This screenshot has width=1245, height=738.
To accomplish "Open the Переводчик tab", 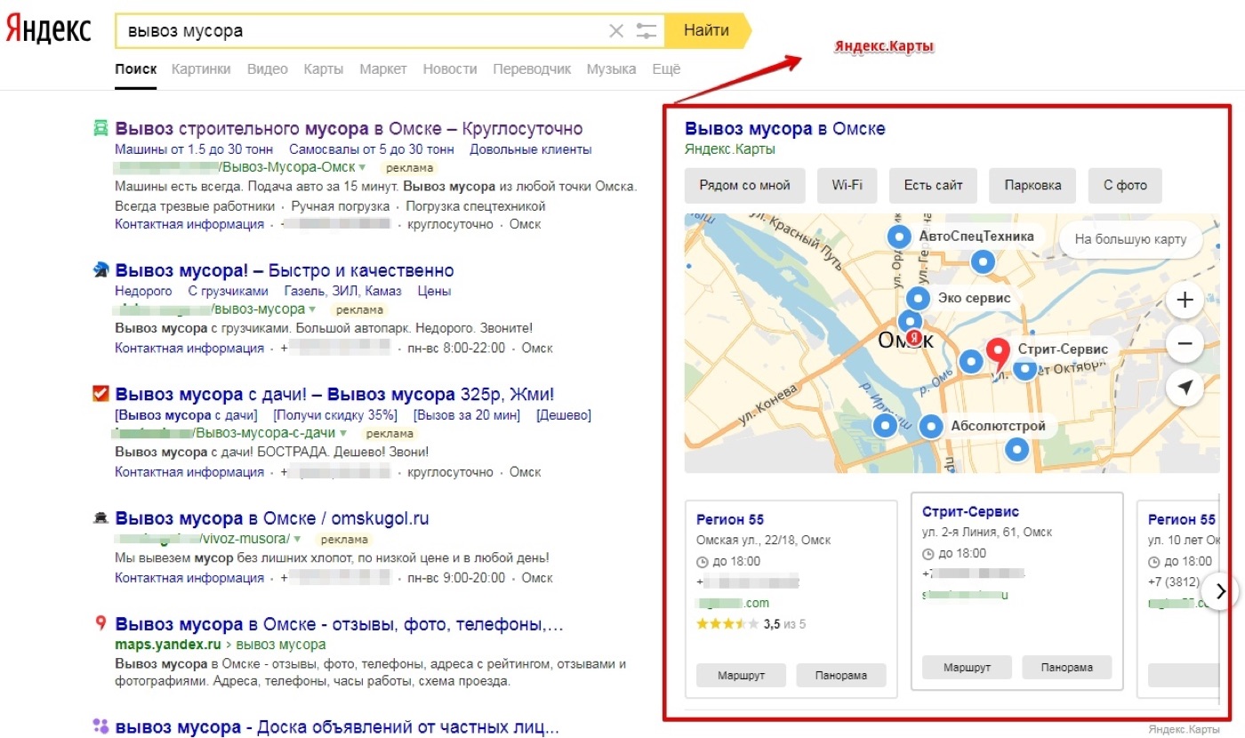I will 532,68.
